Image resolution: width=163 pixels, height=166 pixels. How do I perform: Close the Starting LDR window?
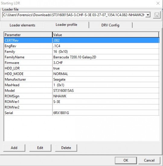click(158, 3)
